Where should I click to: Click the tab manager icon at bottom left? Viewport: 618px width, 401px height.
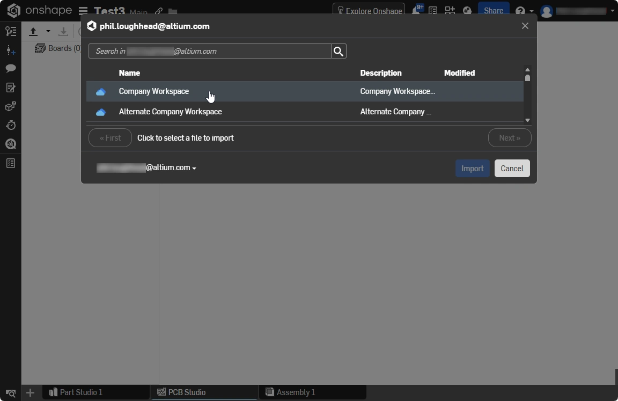(11, 393)
